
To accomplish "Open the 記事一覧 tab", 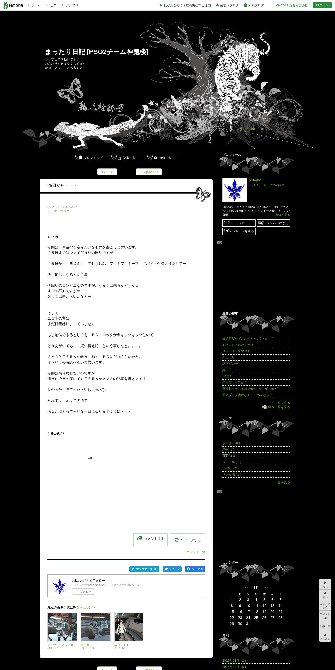I will (127, 158).
